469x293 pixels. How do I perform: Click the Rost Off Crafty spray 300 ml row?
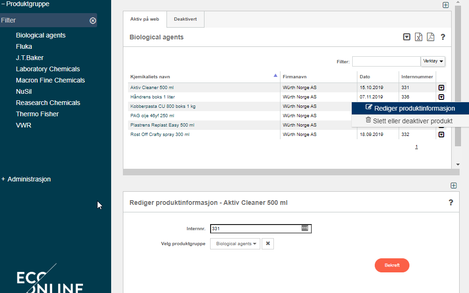[x=160, y=135]
